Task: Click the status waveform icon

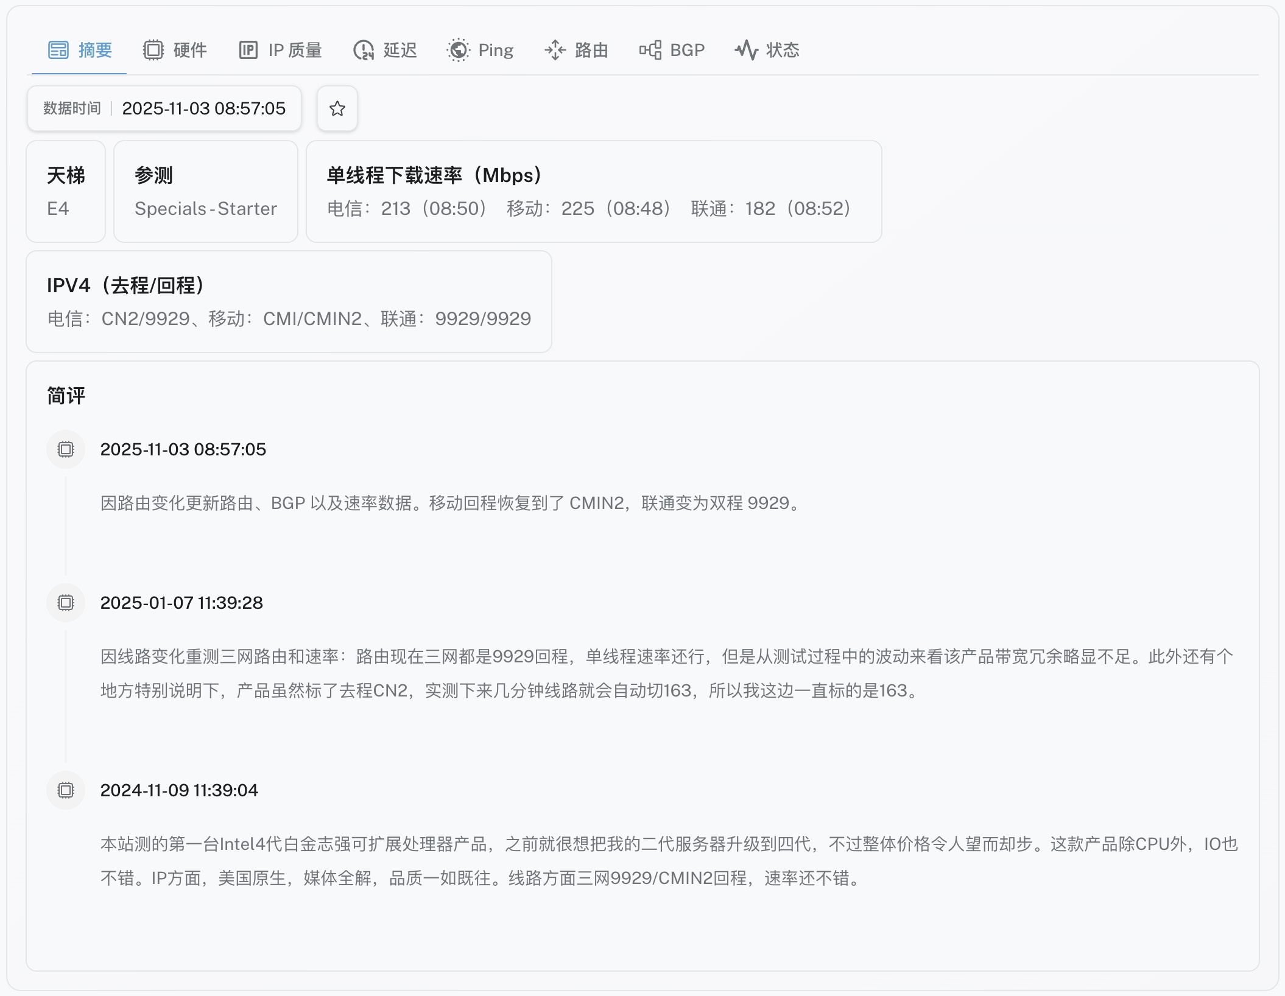Action: [x=746, y=50]
